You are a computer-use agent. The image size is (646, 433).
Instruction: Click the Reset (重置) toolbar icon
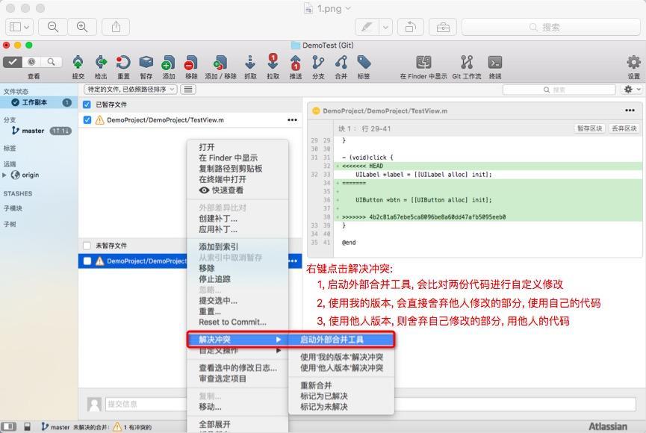(x=123, y=63)
